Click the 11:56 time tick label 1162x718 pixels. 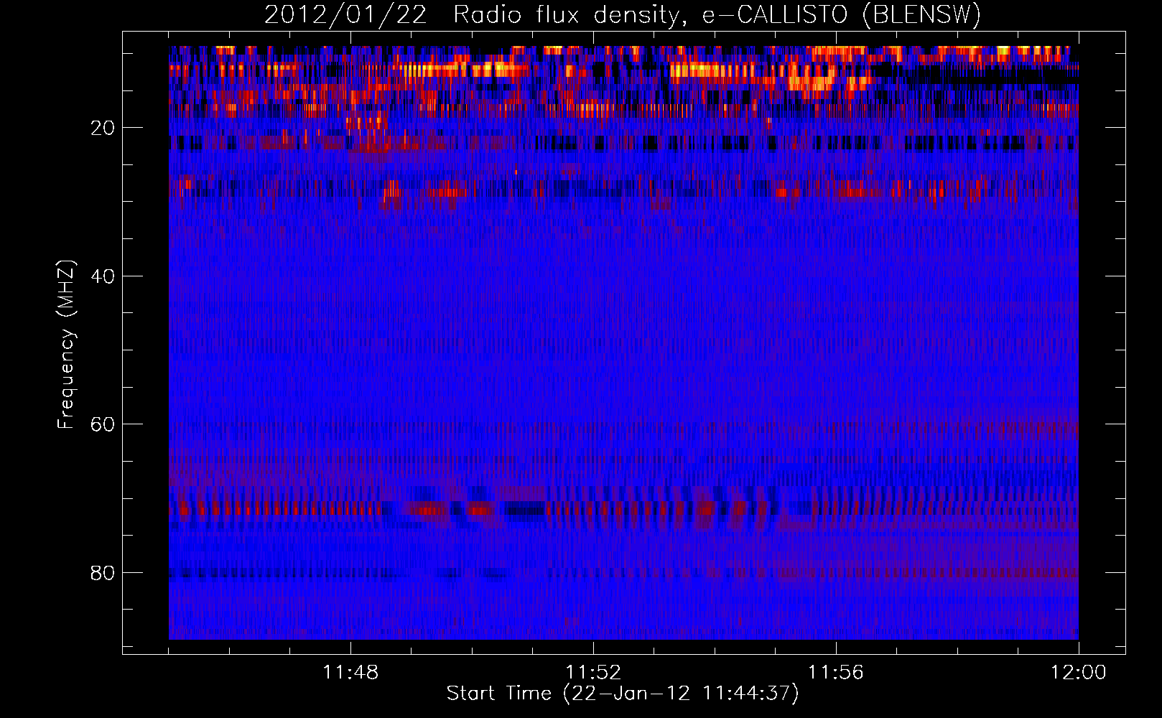(x=836, y=673)
